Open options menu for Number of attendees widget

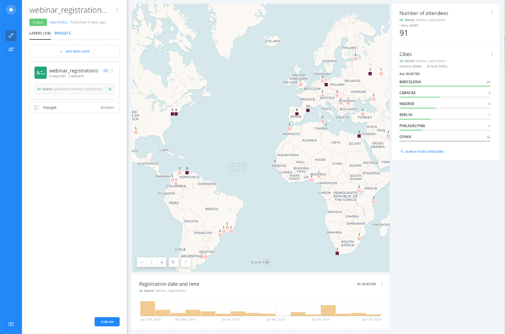point(492,13)
